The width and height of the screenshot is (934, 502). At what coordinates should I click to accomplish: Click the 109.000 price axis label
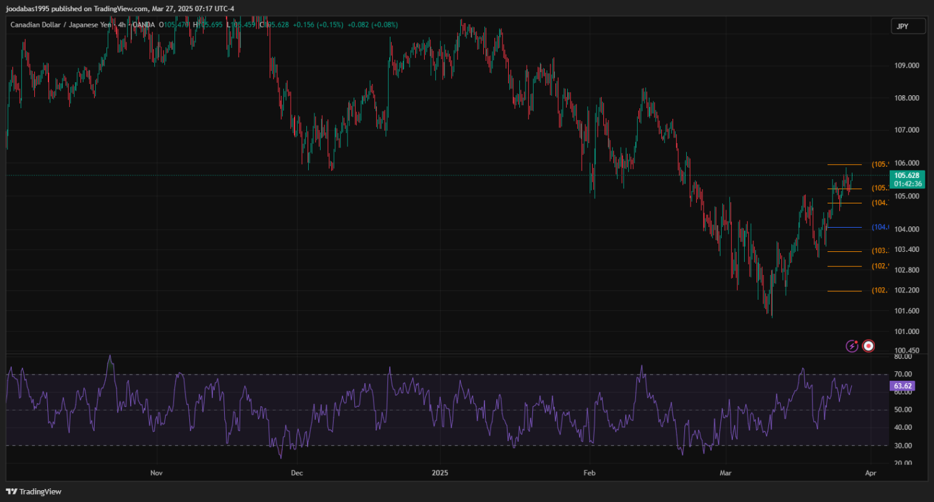pos(906,65)
